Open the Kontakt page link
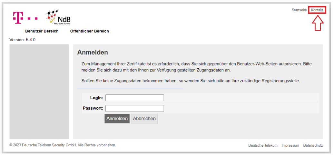 (317, 10)
